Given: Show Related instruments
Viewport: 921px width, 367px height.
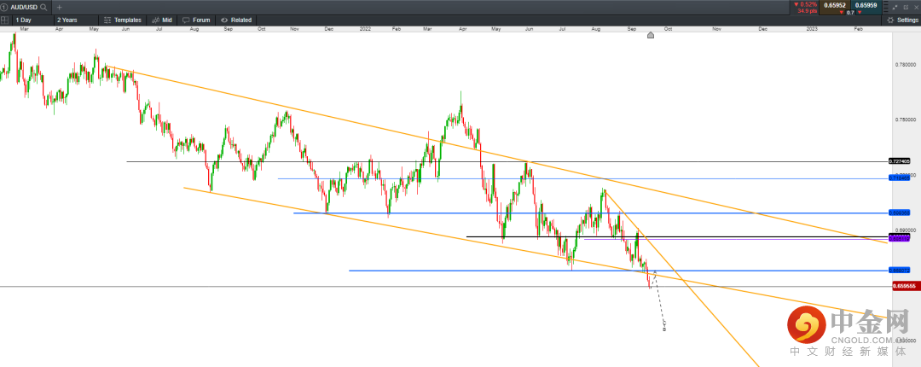Looking at the screenshot, I should click(236, 19).
